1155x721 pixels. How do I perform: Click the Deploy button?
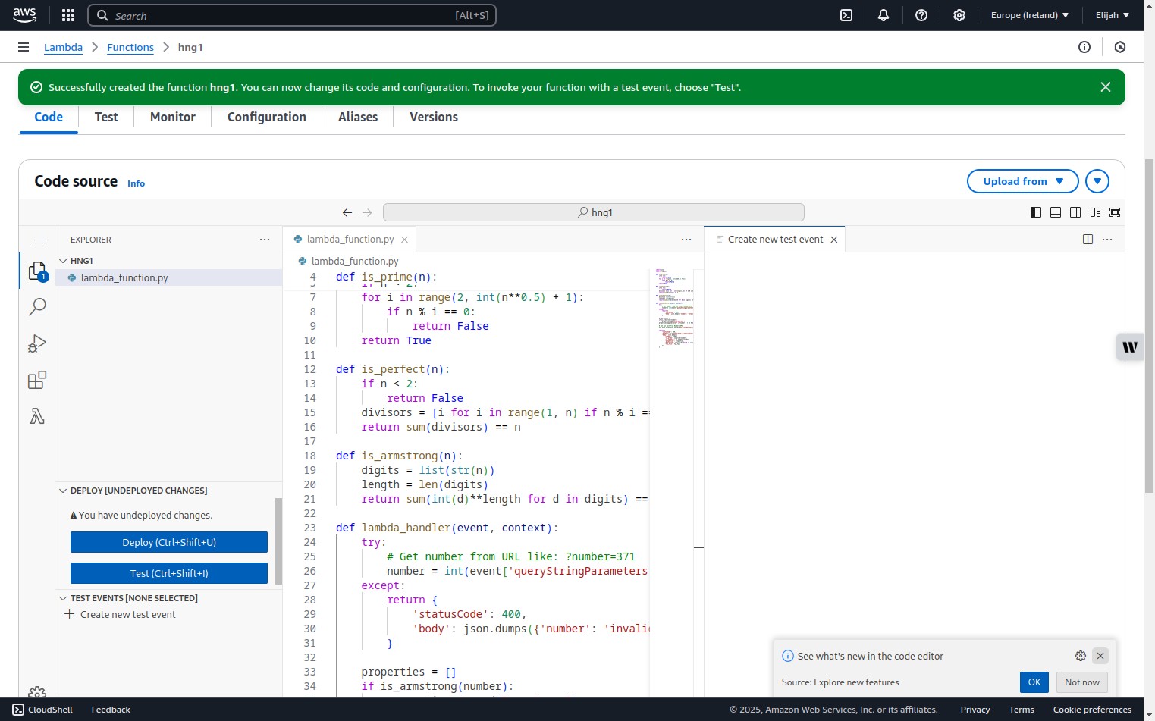pos(168,541)
